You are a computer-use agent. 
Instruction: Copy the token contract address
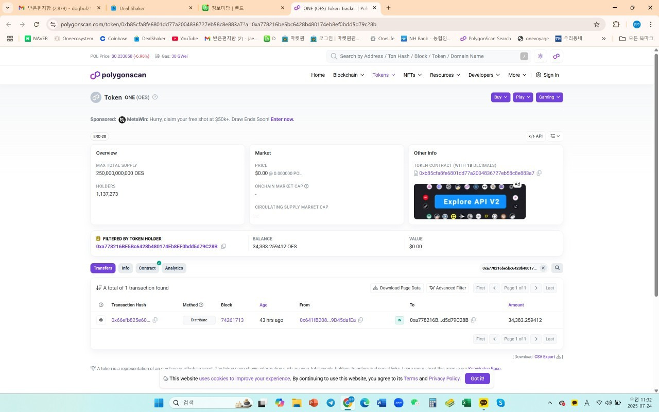[539, 173]
